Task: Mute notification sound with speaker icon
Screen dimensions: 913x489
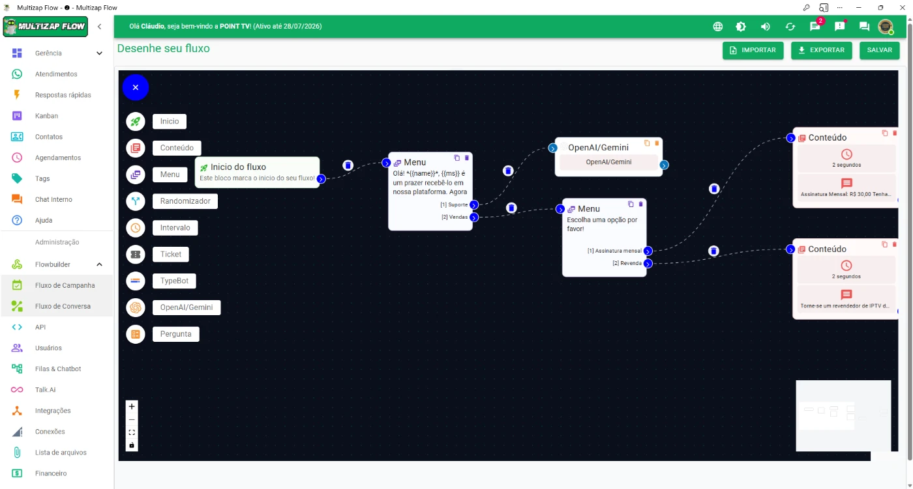Action: pyautogui.click(x=766, y=27)
